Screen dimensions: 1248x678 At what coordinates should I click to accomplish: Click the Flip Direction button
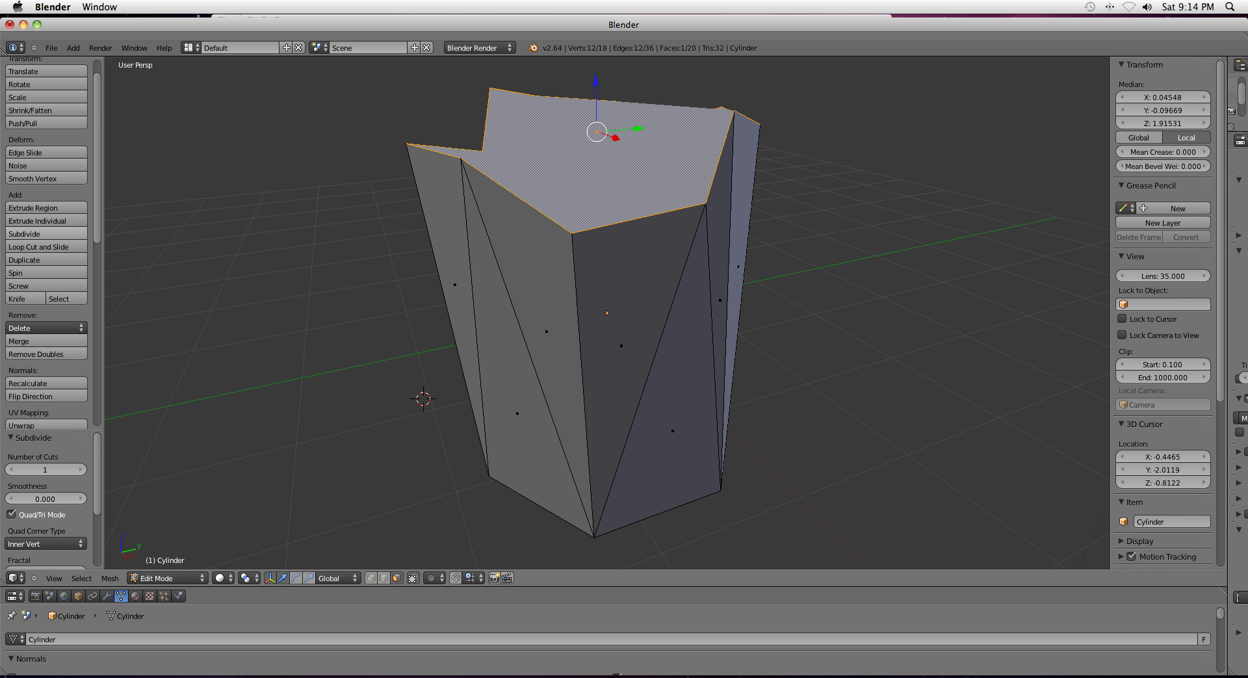[46, 397]
